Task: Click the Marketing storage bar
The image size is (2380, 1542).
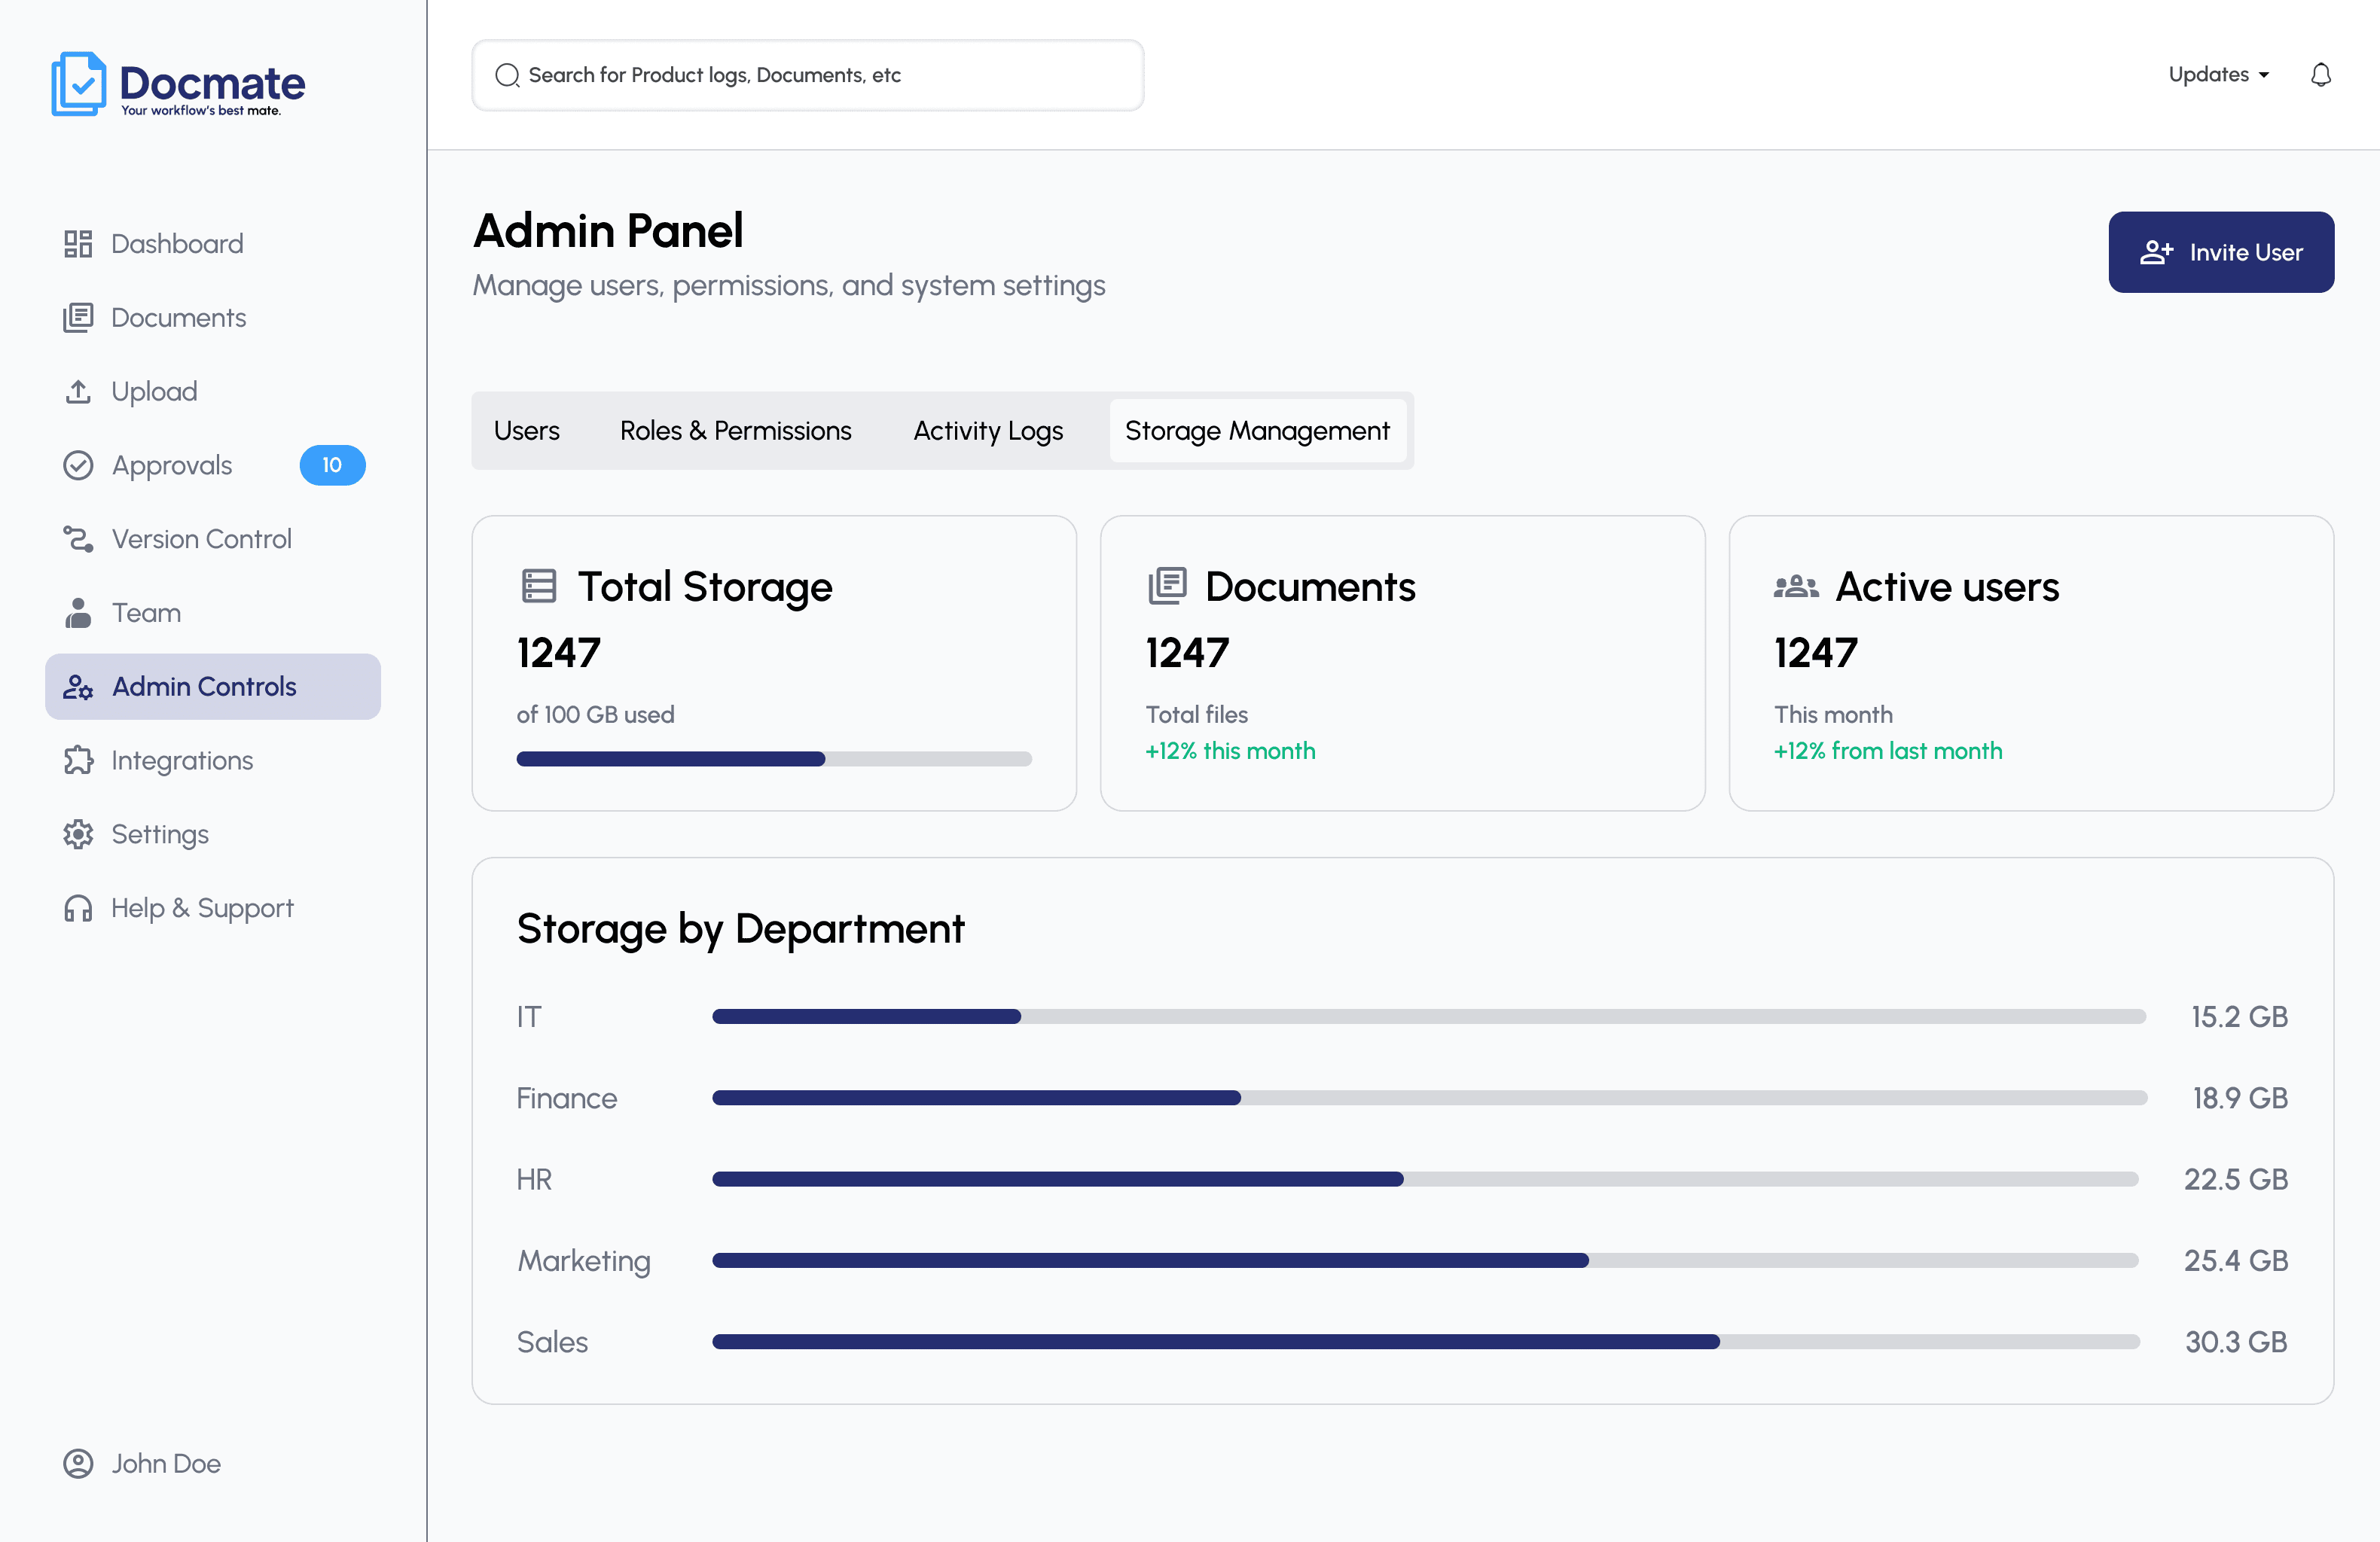Action: coord(1425,1261)
